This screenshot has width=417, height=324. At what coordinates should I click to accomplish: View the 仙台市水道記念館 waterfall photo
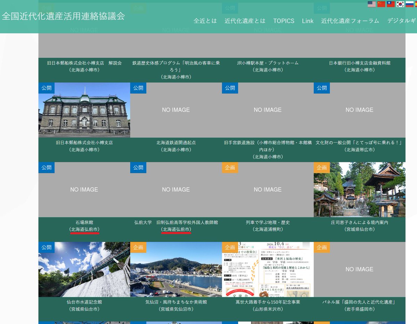click(84, 269)
